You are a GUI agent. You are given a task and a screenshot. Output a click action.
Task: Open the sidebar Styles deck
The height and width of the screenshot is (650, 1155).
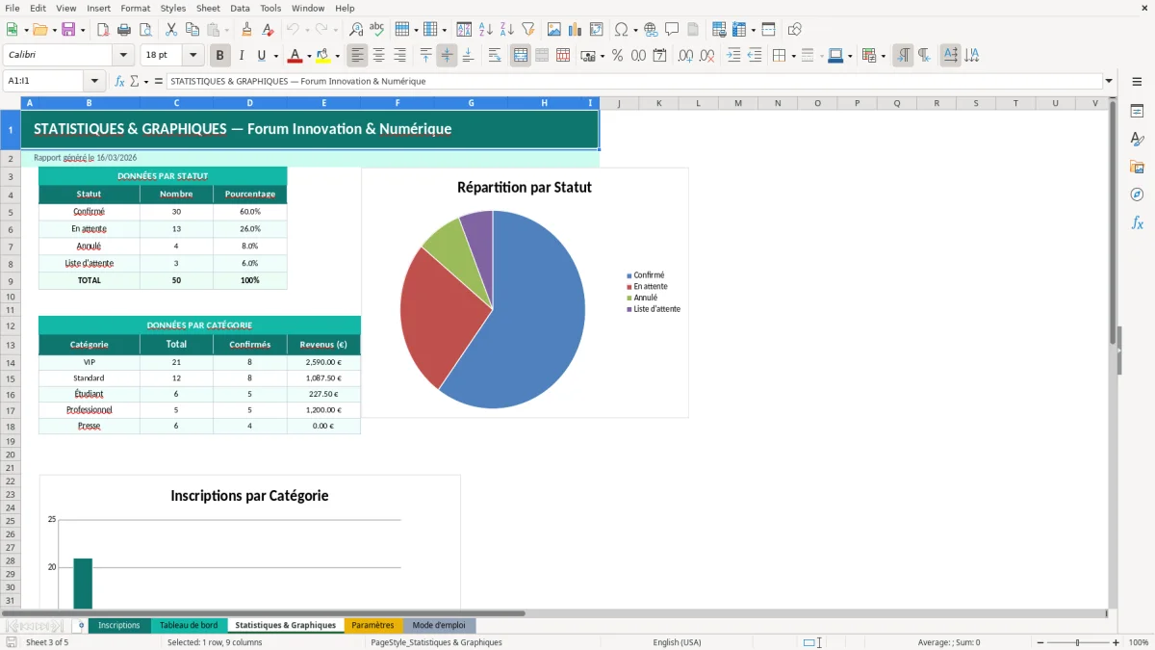pyautogui.click(x=1137, y=140)
